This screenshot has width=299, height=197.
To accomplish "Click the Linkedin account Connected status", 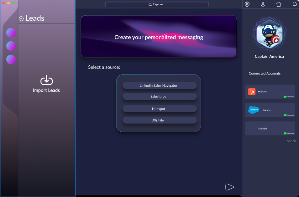I will [x=289, y=133].
